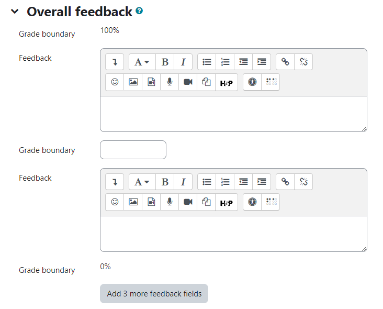Record video in first feedback editor
Viewport: 383px width, 309px height.
point(188,82)
